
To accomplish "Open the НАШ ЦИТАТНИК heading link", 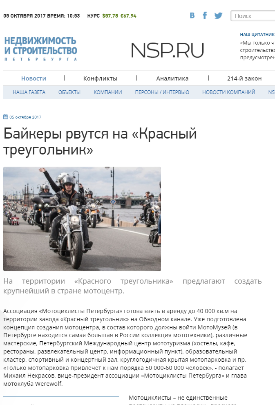I will tap(257, 34).
